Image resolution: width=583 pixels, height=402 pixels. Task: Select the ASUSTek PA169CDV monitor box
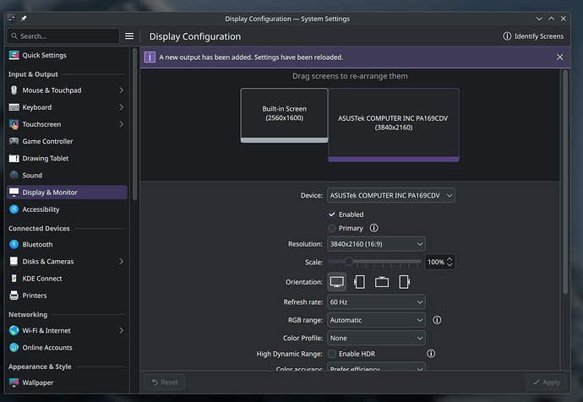(394, 125)
